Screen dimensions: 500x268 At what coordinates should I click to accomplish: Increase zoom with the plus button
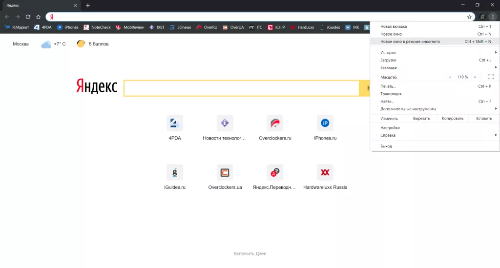pyautogui.click(x=475, y=77)
